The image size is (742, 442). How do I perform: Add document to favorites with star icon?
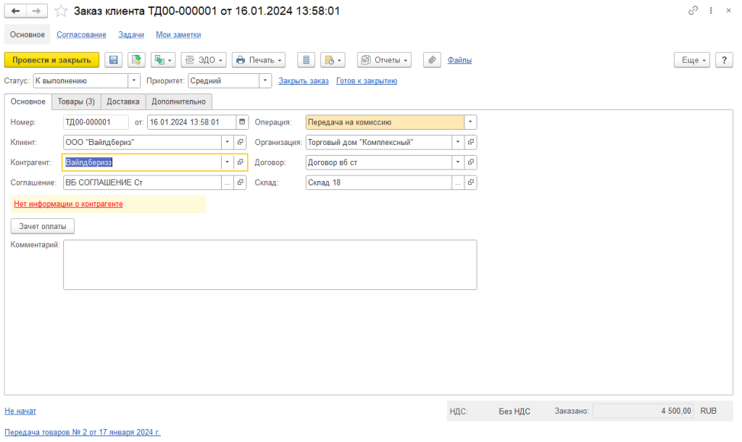coord(61,11)
